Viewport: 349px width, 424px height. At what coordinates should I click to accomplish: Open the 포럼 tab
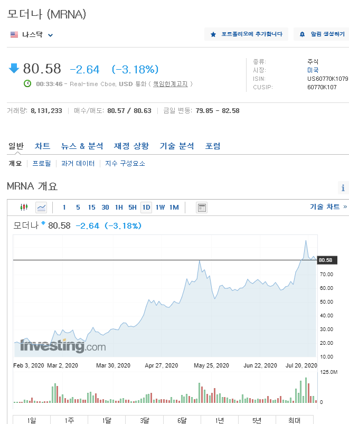[213, 146]
